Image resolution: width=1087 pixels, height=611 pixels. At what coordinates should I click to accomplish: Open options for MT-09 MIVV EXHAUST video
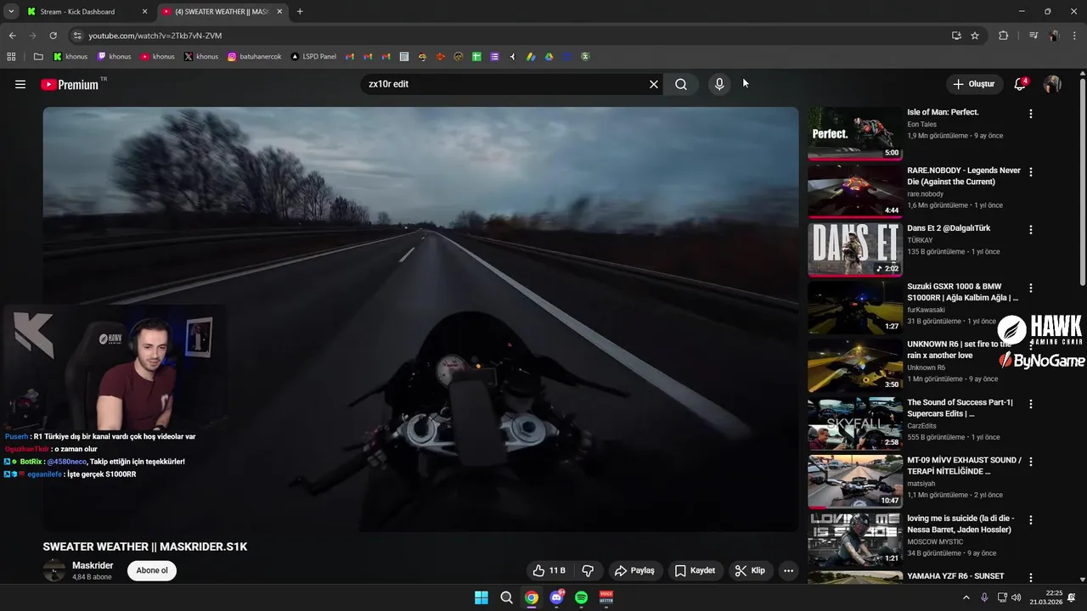pos(1031,462)
